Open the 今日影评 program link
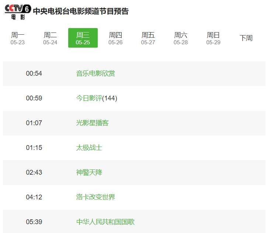The width and height of the screenshot is (267, 233). pos(89,98)
